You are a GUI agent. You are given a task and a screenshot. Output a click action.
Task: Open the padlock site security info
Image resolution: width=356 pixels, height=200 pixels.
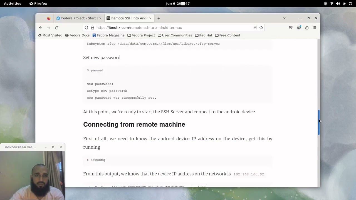[93, 27]
